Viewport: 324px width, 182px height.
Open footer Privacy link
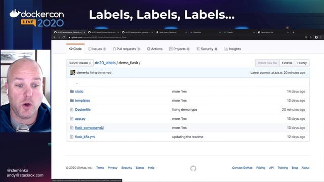112,168
